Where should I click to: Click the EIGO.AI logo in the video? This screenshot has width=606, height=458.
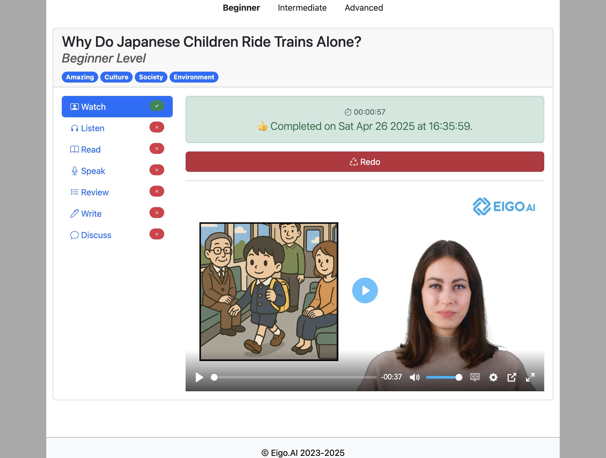point(504,207)
